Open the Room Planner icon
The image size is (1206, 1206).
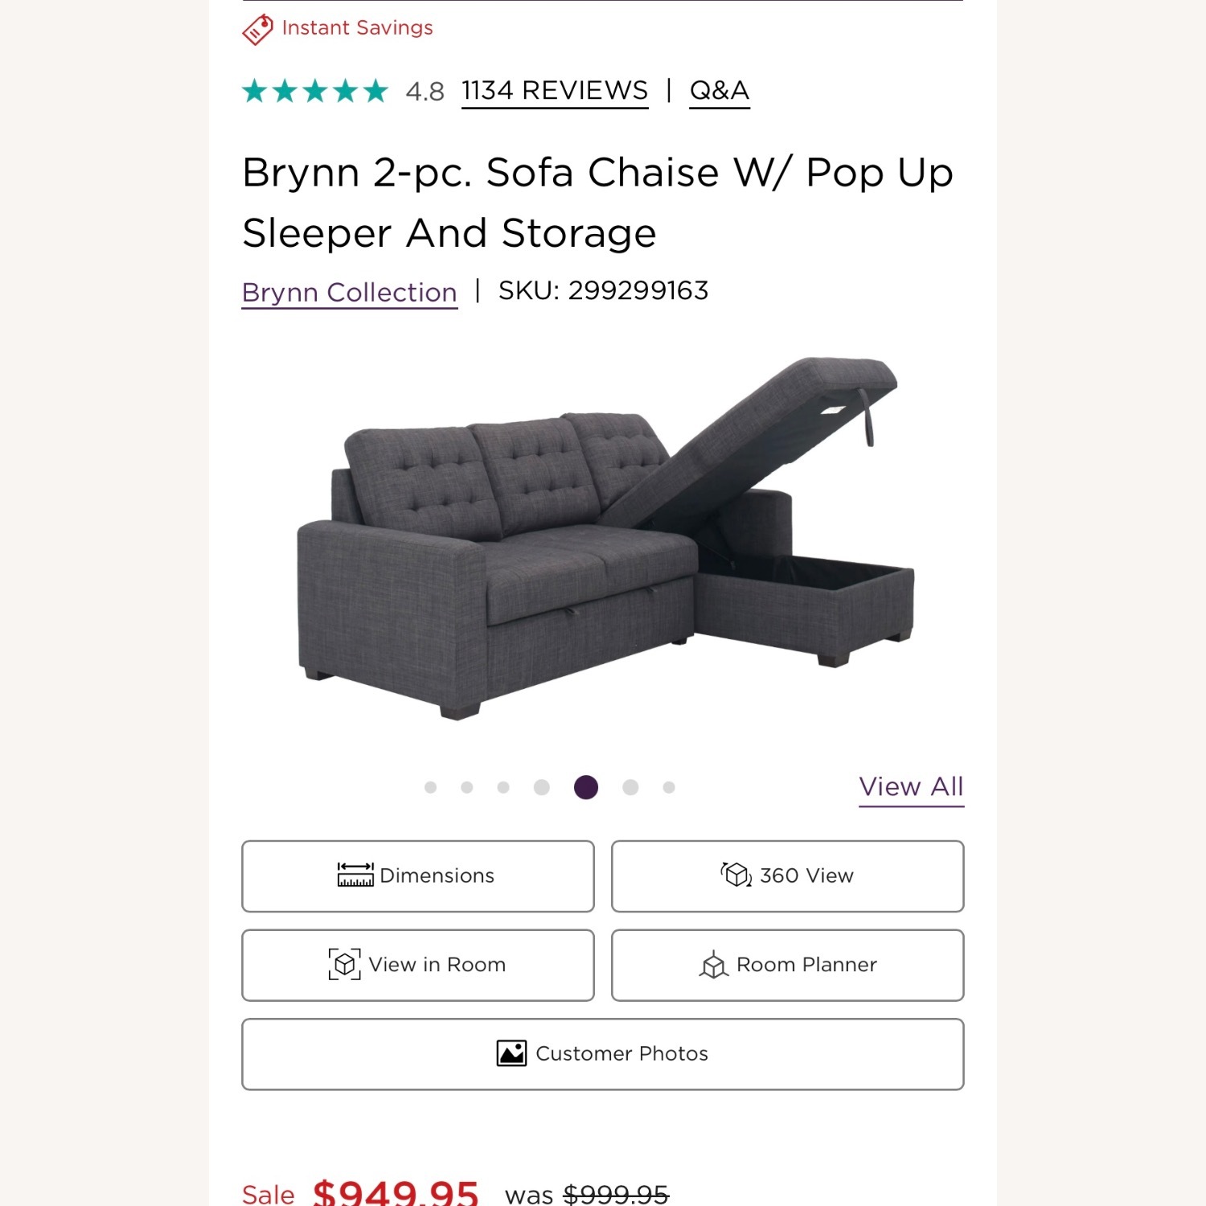[x=712, y=965]
